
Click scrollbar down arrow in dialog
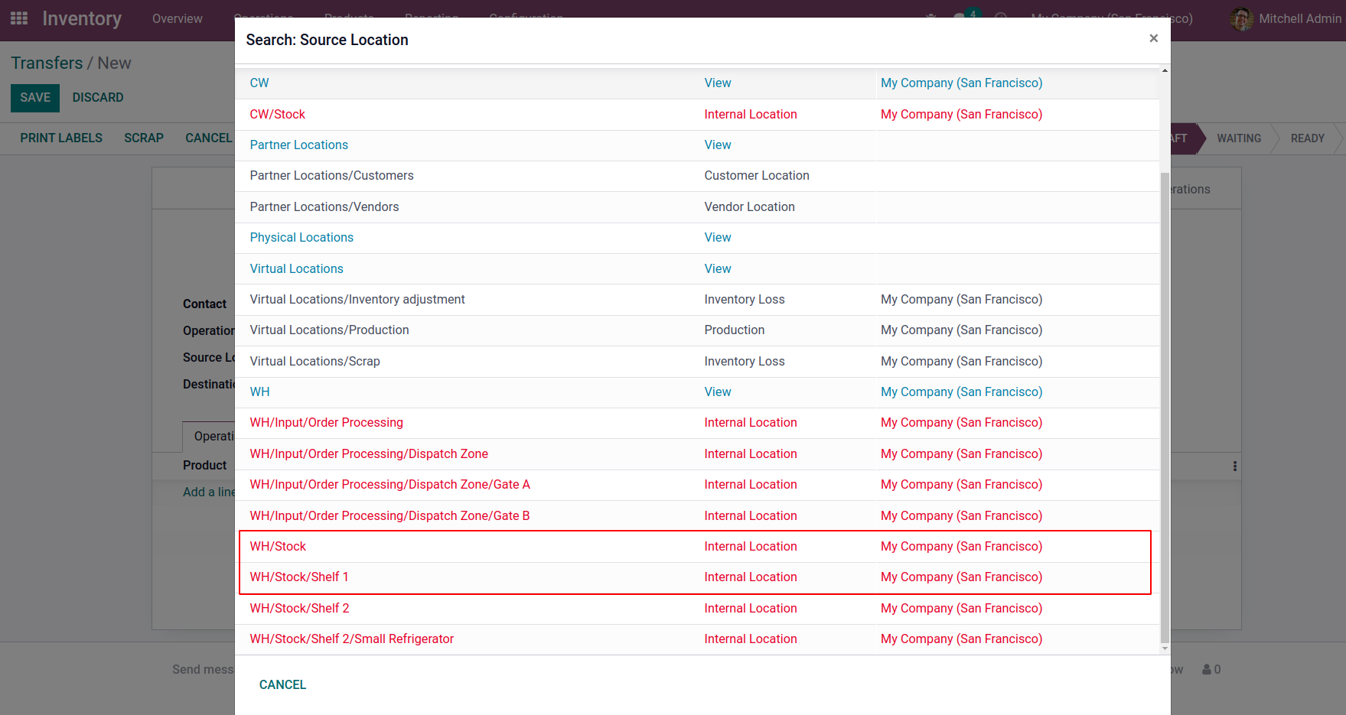(x=1165, y=648)
